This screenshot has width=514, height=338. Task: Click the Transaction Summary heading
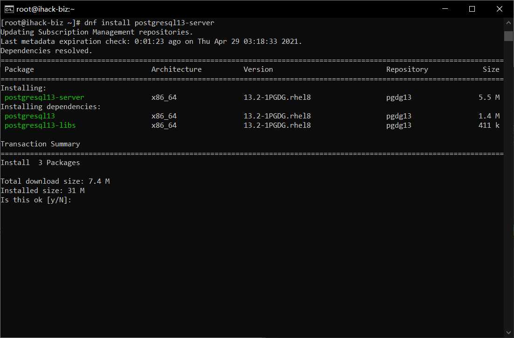(x=40, y=144)
